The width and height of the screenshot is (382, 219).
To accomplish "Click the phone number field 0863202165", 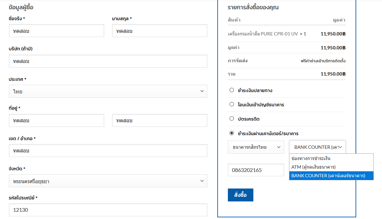I will click(256, 170).
